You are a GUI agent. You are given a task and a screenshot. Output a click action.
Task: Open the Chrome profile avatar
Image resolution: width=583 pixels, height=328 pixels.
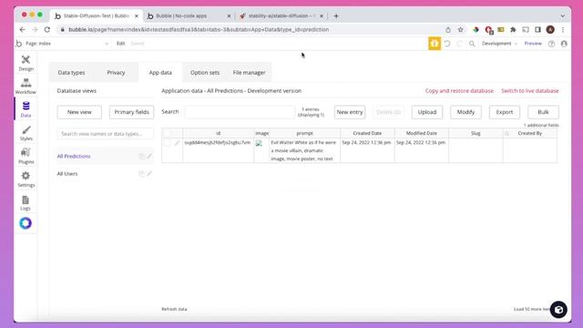click(x=550, y=30)
